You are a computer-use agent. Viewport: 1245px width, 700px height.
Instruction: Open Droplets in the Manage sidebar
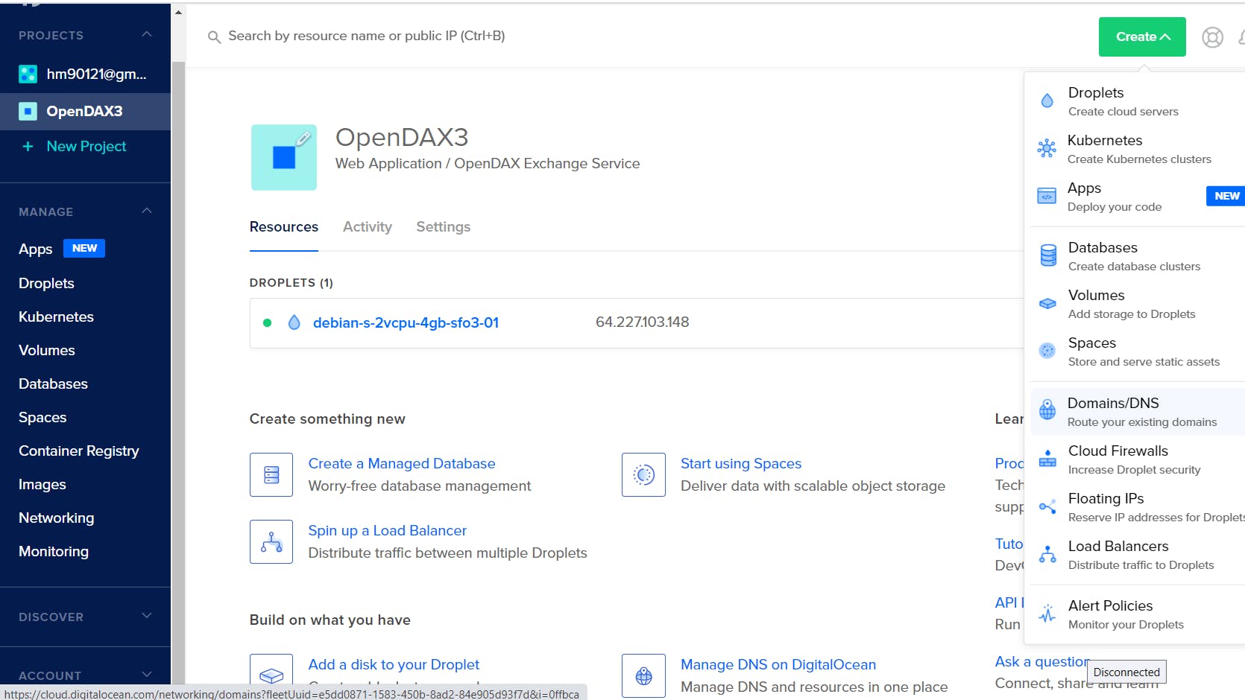click(46, 283)
